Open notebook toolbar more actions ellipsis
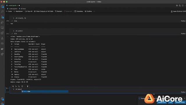The image size is (186, 105). point(94,11)
